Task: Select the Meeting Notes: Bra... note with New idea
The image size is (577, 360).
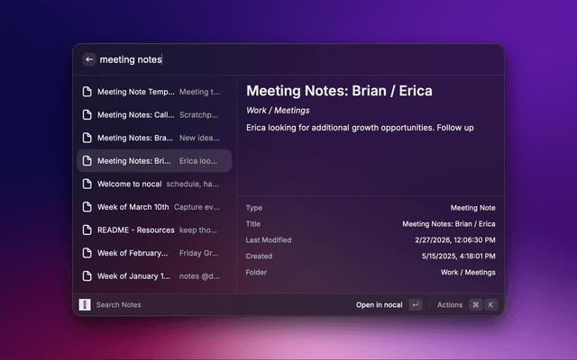Action: coord(153,138)
